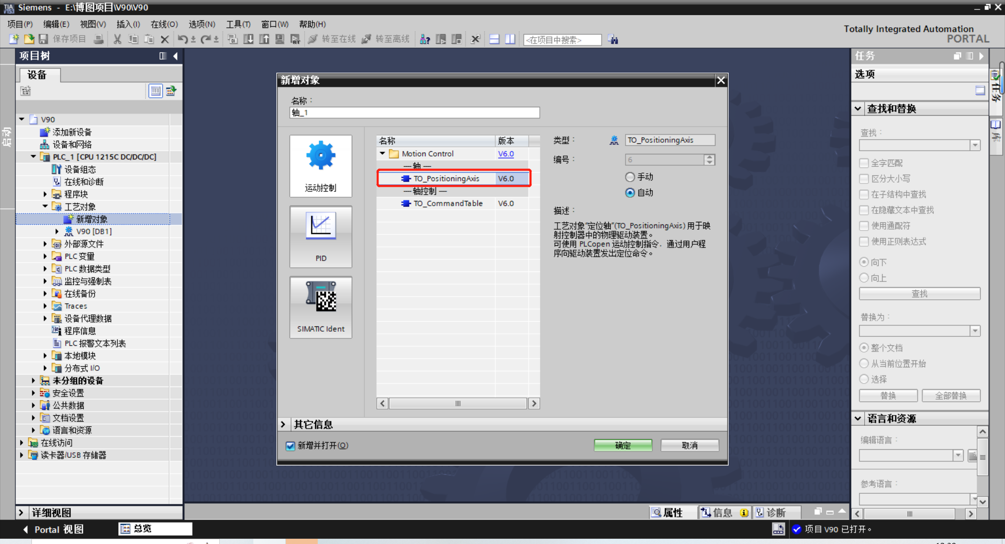Select the 手动 numbering radio button
The width and height of the screenshot is (1005, 544).
click(630, 177)
